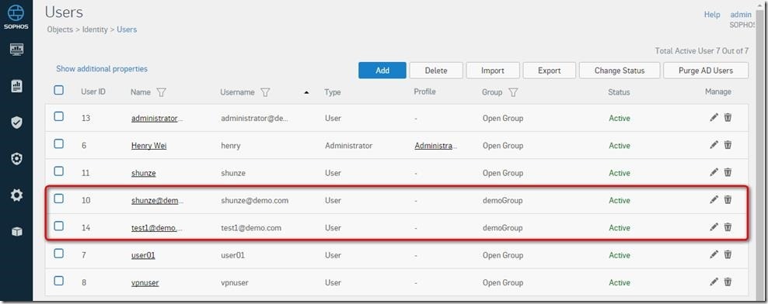This screenshot has width=768, height=304.
Task: Check the box for user ID 13
Action: pos(59,116)
